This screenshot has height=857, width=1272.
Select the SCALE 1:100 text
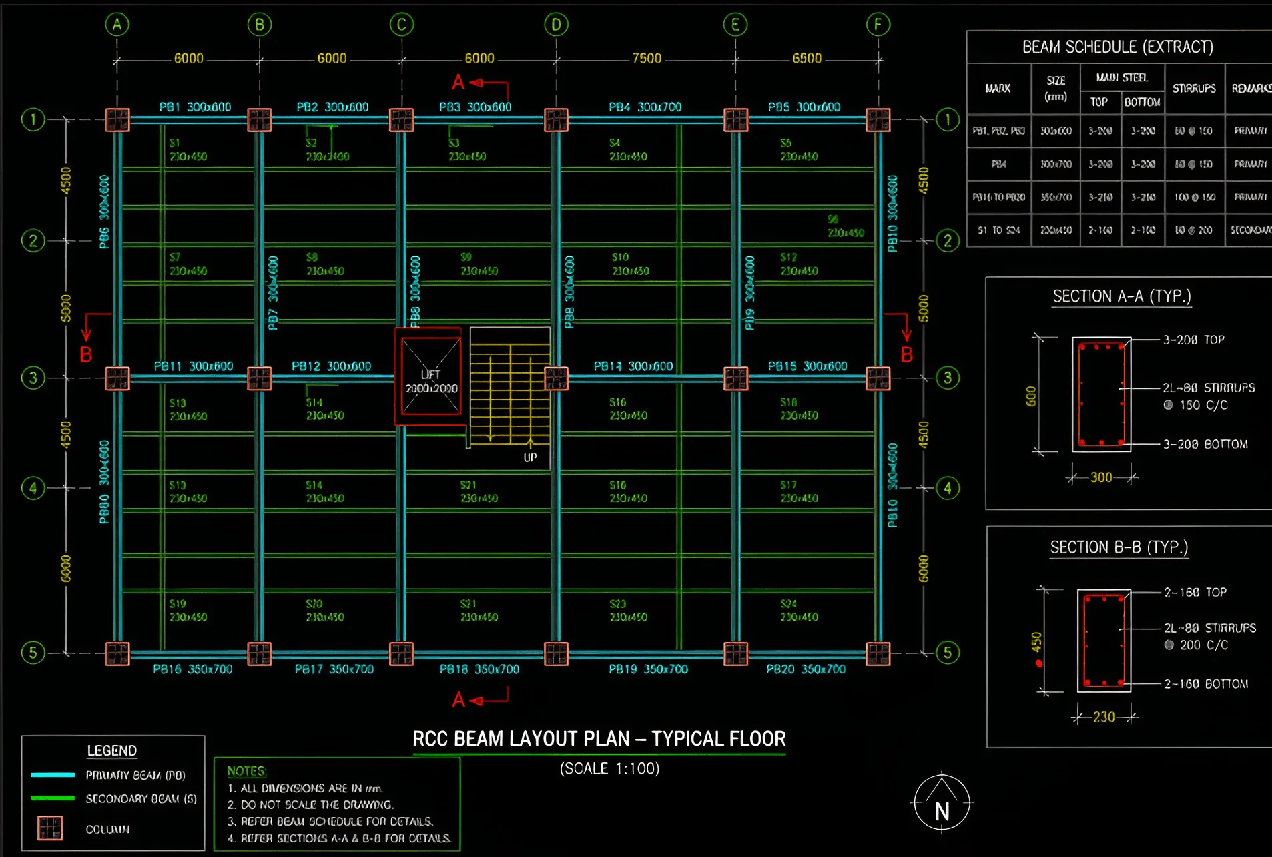[609, 768]
